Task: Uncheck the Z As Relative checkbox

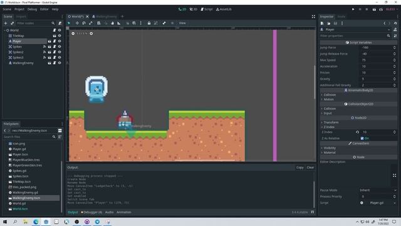Action: pos(362,138)
